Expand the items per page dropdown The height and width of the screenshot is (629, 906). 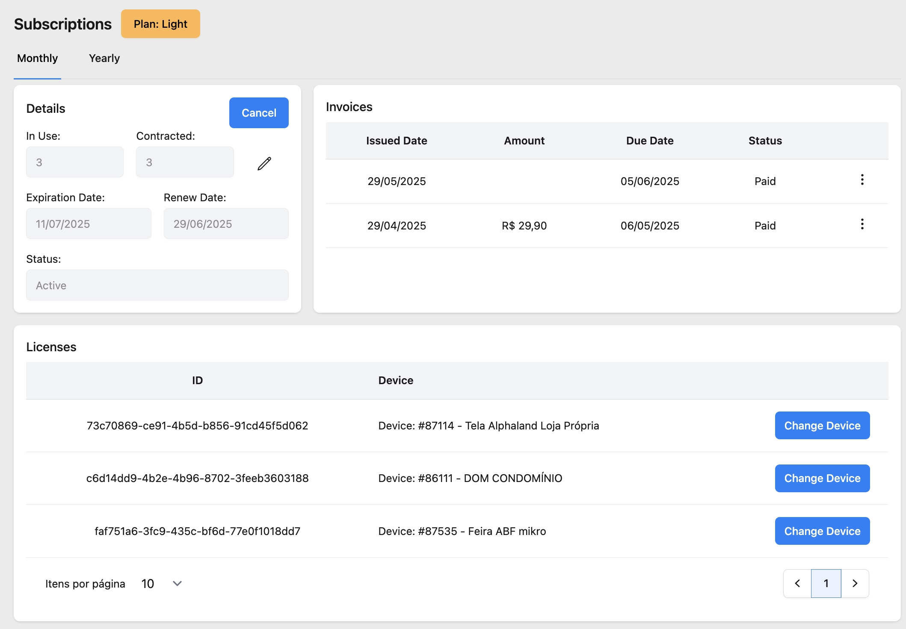[x=177, y=583]
